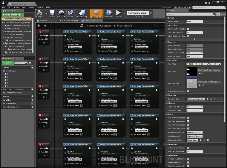Image resolution: width=227 pixels, height=168 pixels.
Task: Toggle Class Defaults view
Action: (96, 14)
